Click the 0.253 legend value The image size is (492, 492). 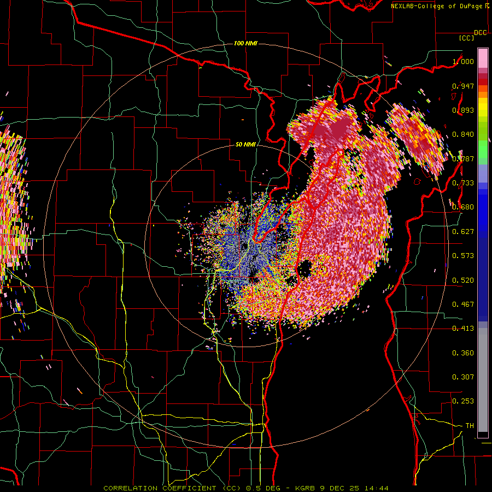tap(463, 401)
